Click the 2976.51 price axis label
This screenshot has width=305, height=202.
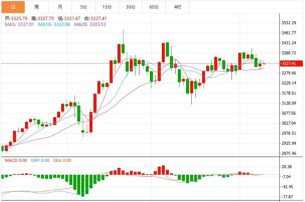click(289, 133)
